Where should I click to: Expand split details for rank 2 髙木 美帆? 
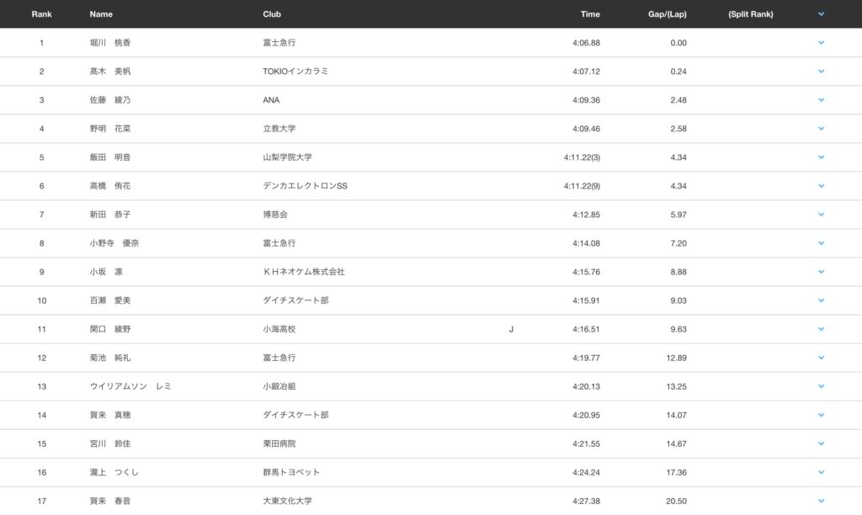821,72
